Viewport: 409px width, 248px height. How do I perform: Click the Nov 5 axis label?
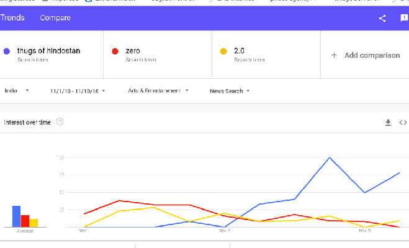click(x=224, y=231)
